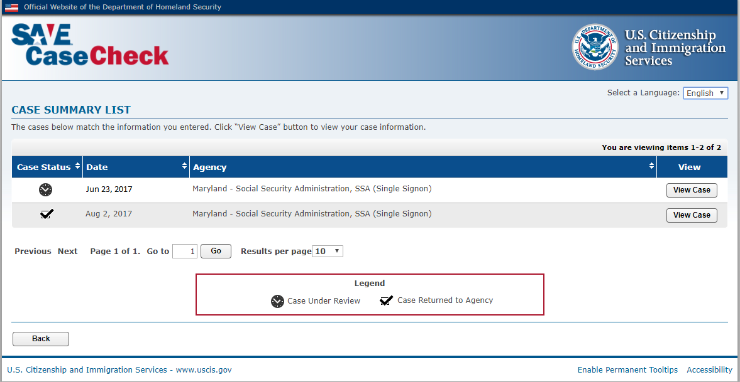740x382 pixels.
Task: Click the Back button
Action: pos(41,339)
